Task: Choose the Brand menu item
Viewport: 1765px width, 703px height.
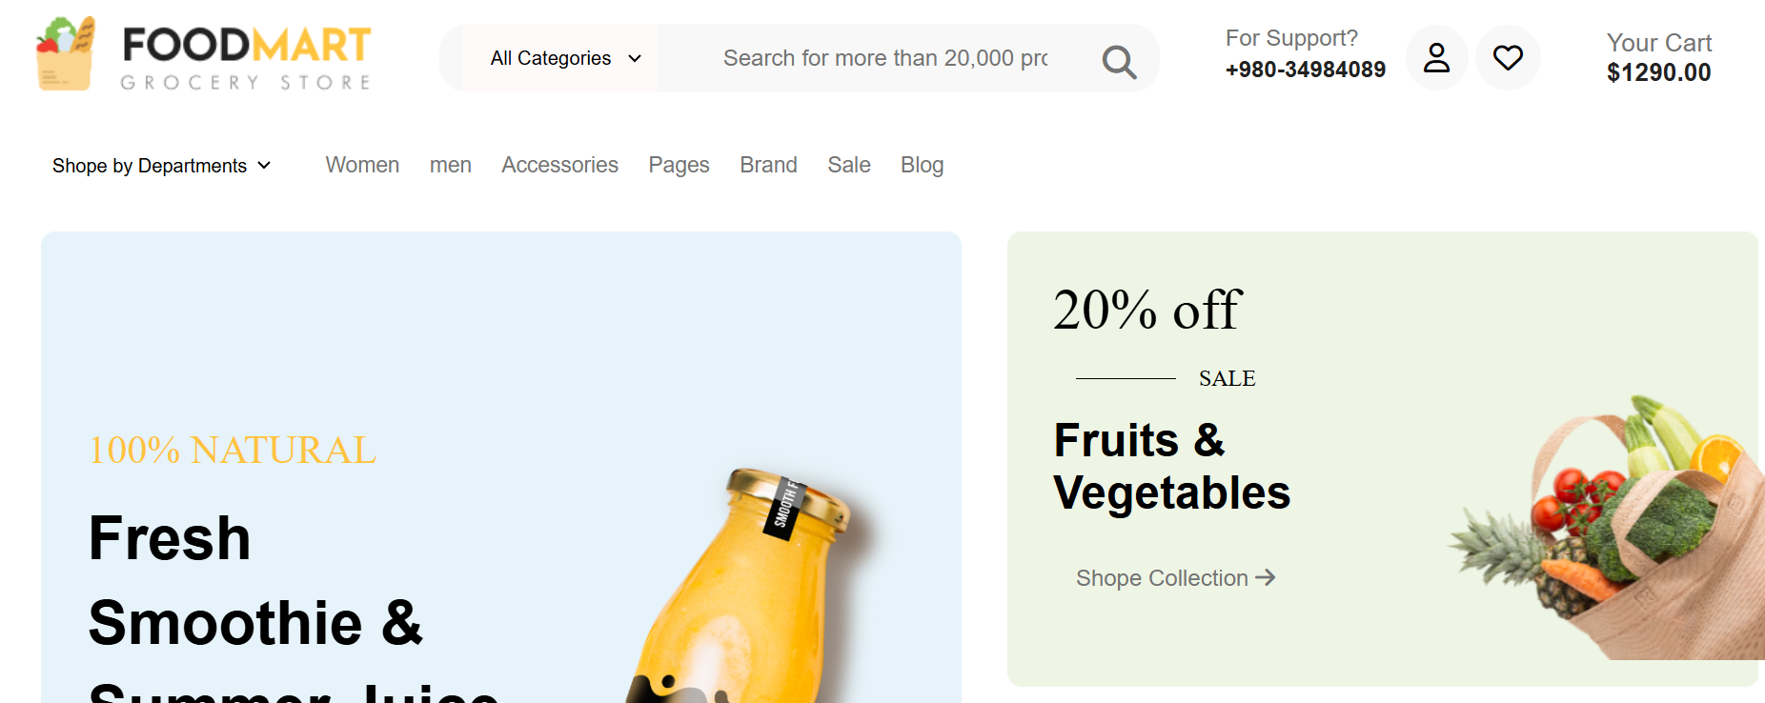Action: 768,165
